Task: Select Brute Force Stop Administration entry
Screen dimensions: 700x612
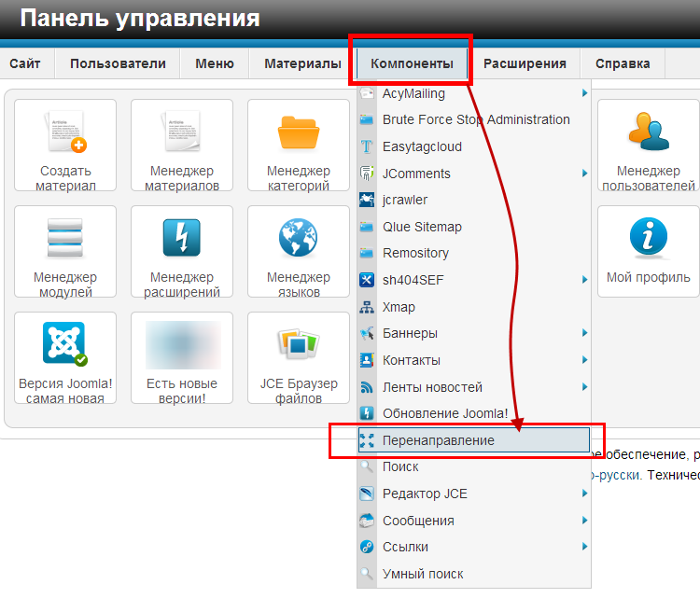Action: (x=474, y=119)
